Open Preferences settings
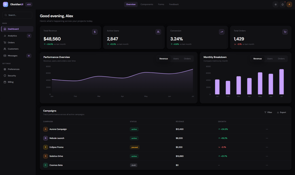Viewport: 295px width, 175px height. point(17,69)
